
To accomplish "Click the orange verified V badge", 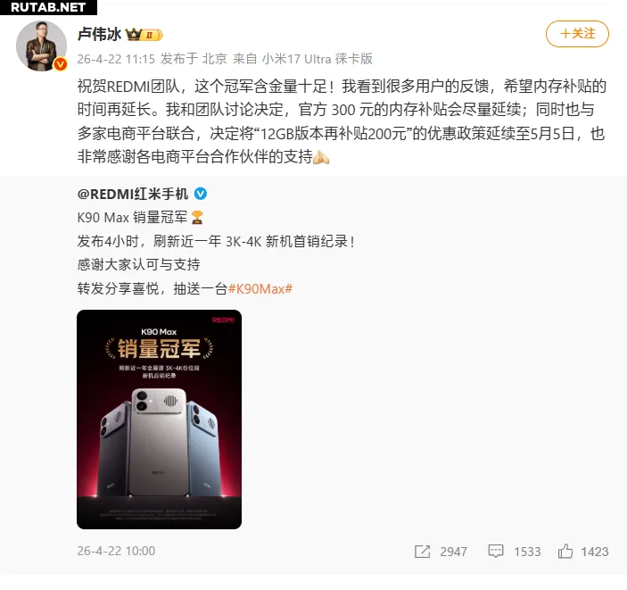I will coord(61,64).
